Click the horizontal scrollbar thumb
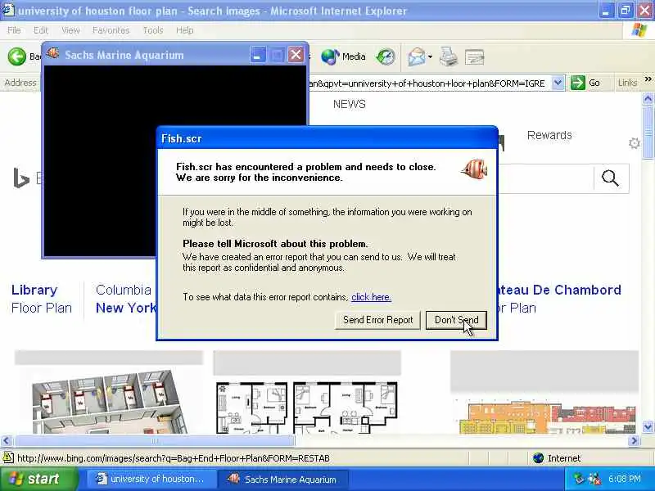Image resolution: width=655 pixels, height=491 pixels. [x=155, y=440]
